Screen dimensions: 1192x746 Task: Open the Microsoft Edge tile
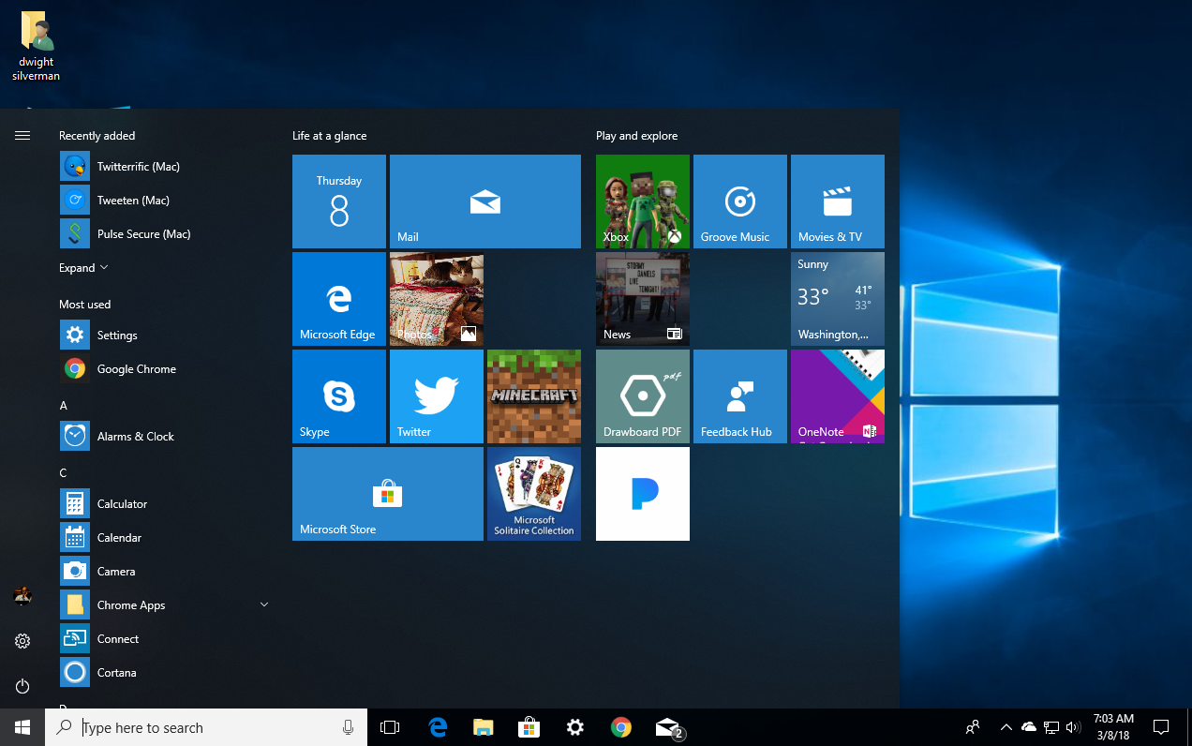(x=339, y=299)
